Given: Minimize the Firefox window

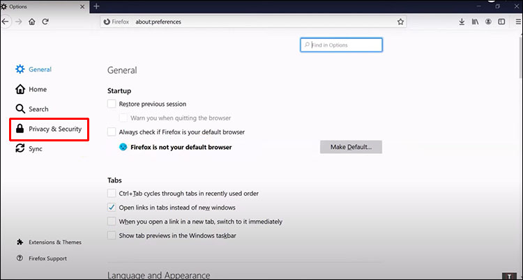Looking at the screenshot, I should tap(479, 6).
